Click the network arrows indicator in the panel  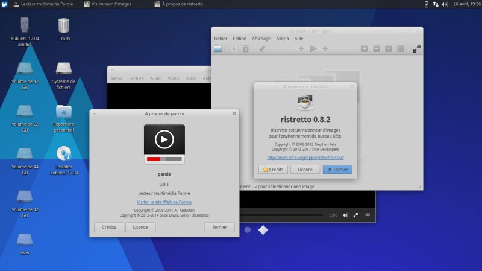pos(436,4)
